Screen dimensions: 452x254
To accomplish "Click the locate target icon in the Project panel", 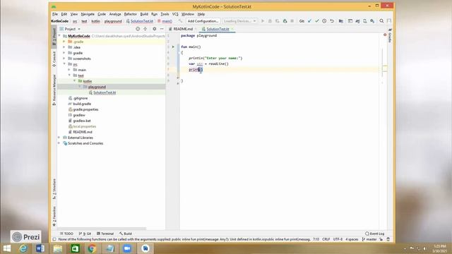I will click(138, 29).
